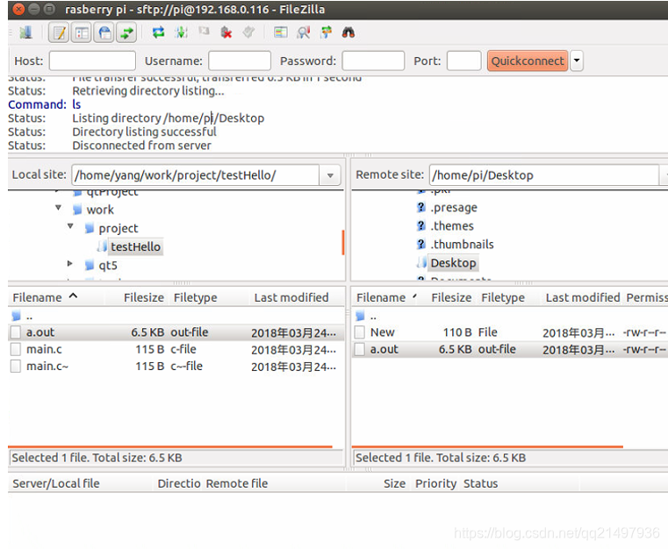The height and width of the screenshot is (549, 668).
Task: Click the remote a.out file icon
Action: tap(360, 349)
